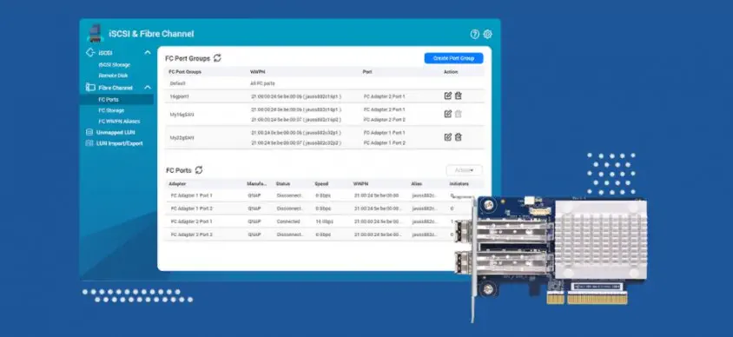
Task: Click the WWPN column header in FC Port Groups
Action: click(258, 72)
